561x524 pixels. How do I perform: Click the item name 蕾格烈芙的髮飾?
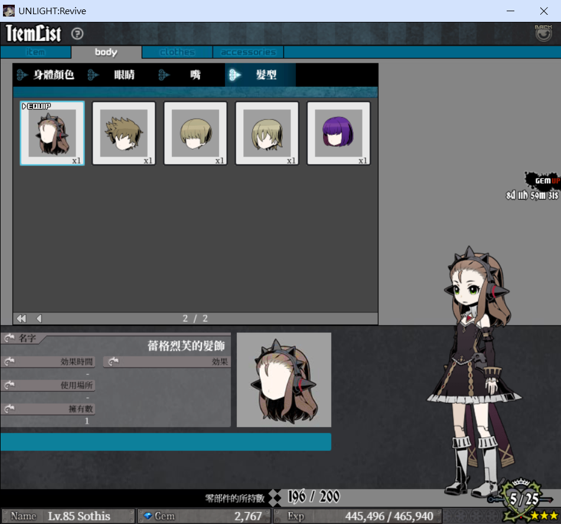(x=186, y=346)
